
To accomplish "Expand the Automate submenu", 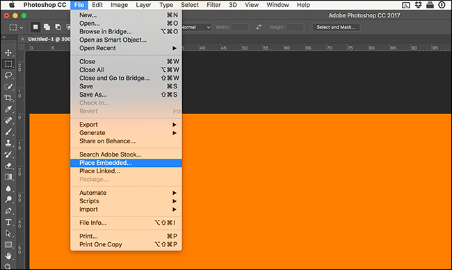I will 126,193.
